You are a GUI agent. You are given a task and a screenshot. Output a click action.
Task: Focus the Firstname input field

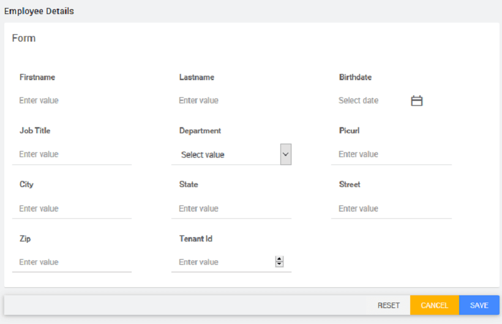[x=72, y=100]
